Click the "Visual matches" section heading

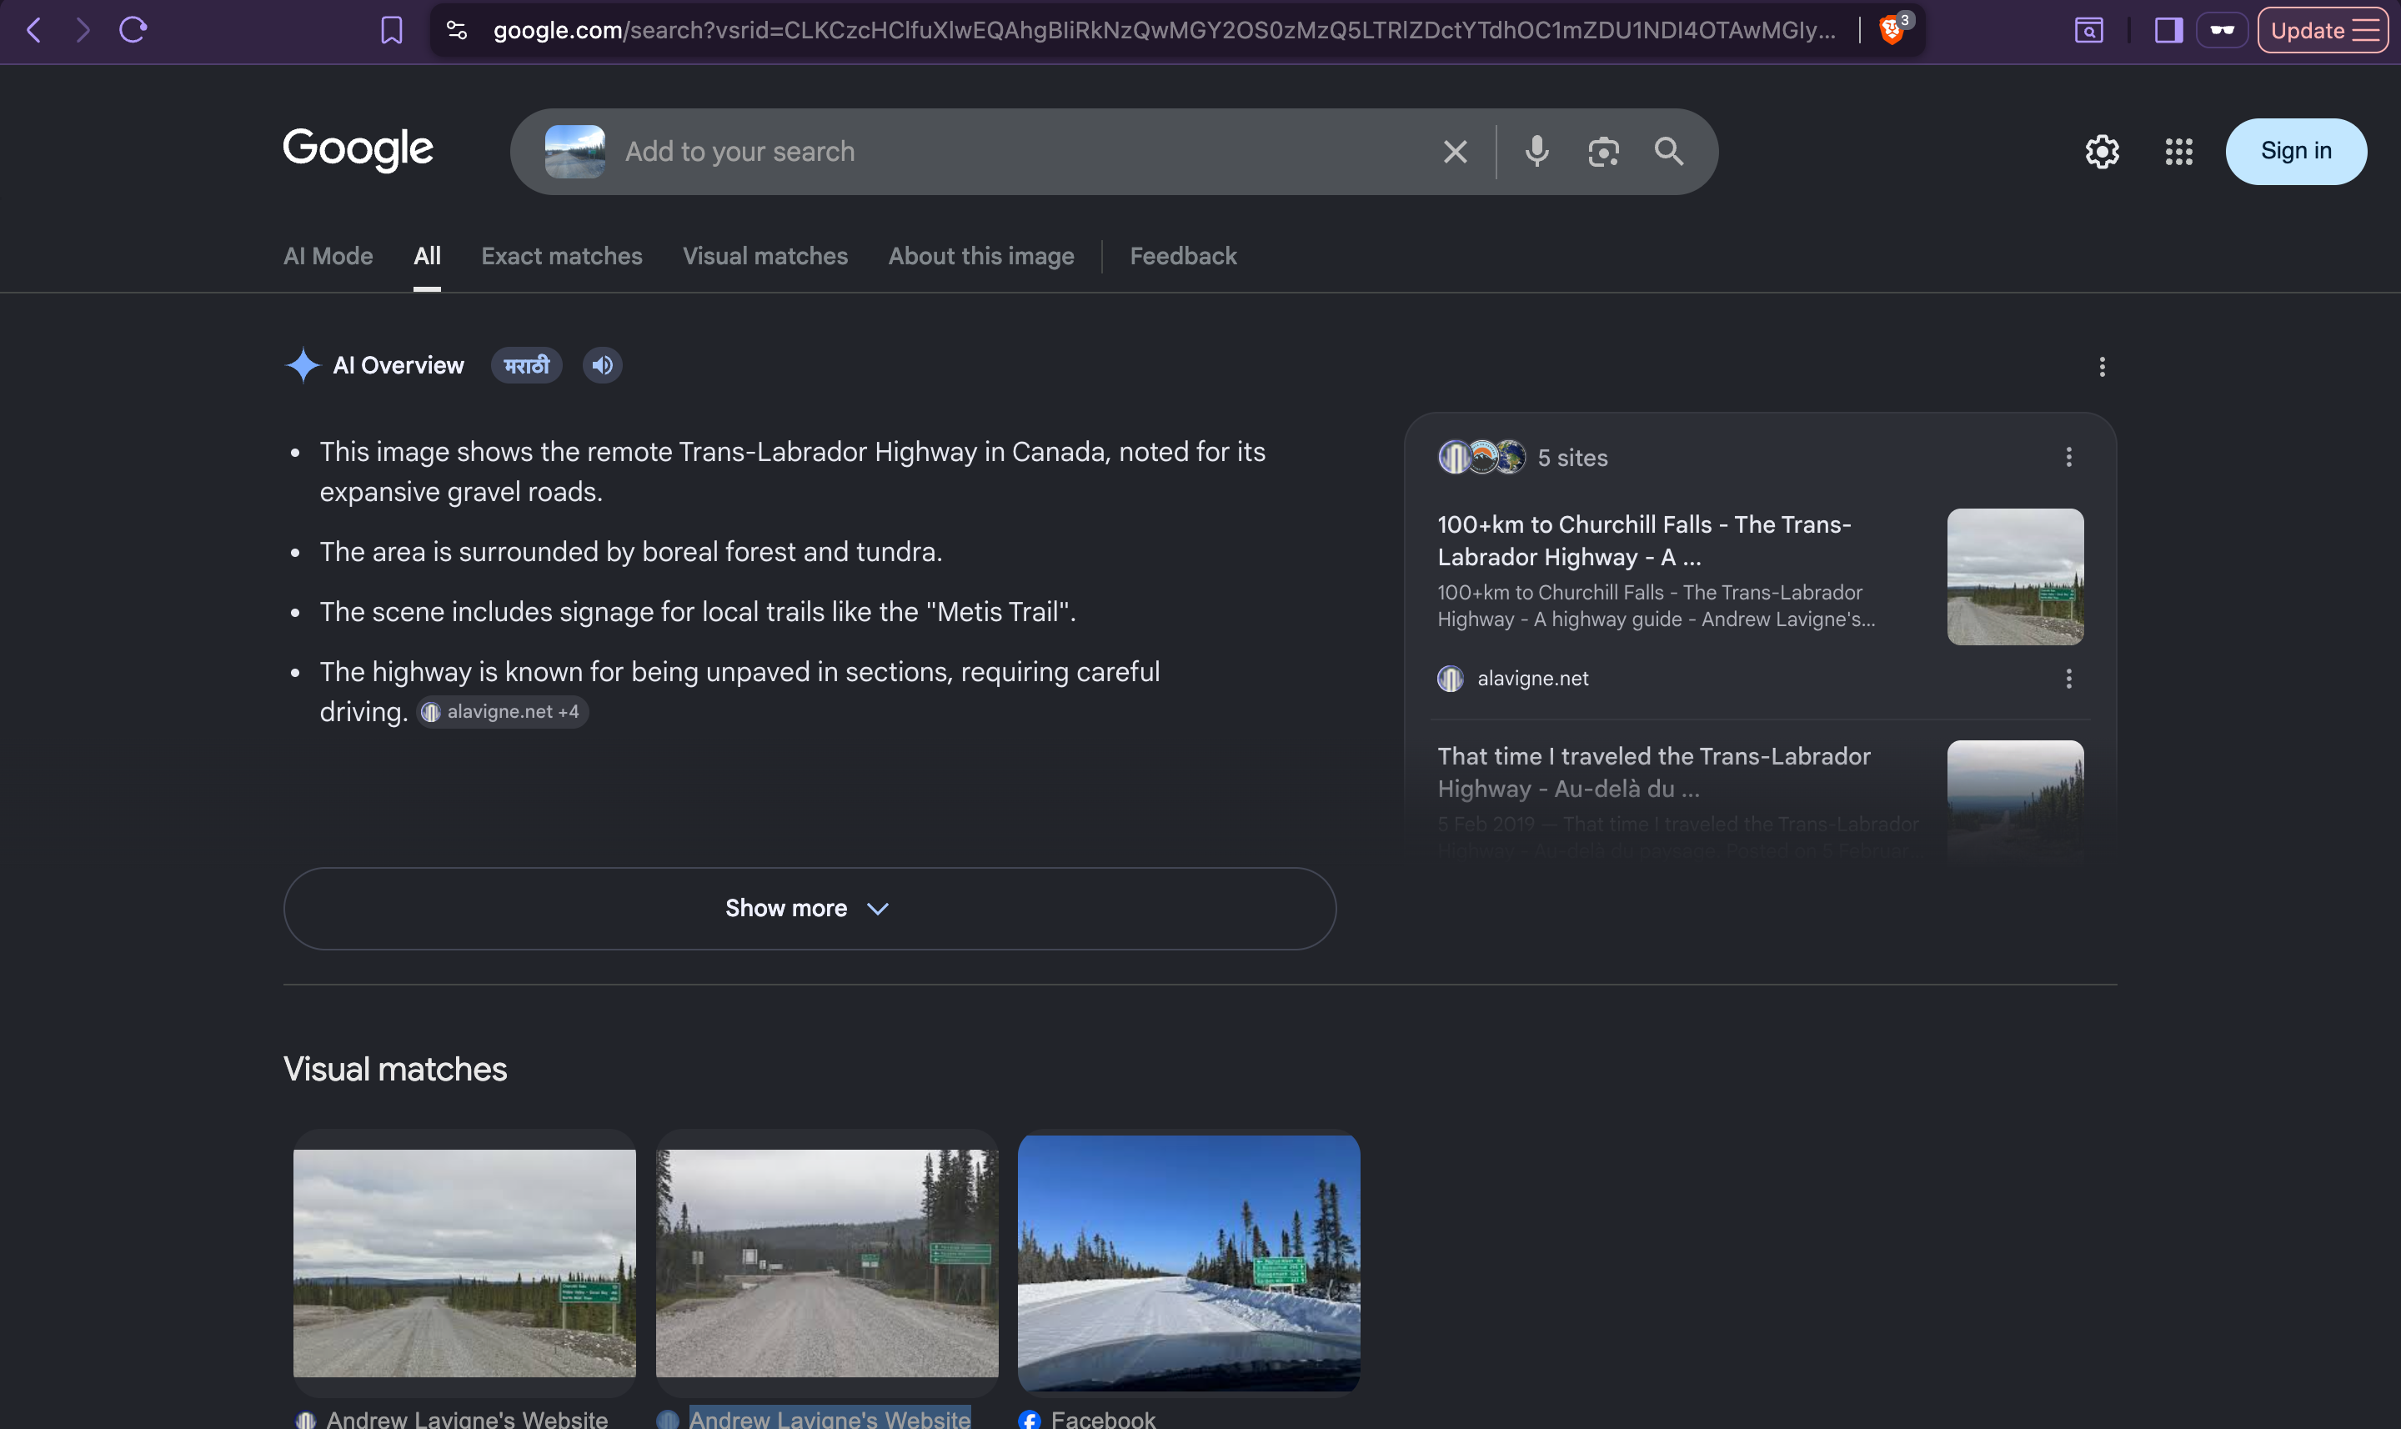coord(394,1069)
